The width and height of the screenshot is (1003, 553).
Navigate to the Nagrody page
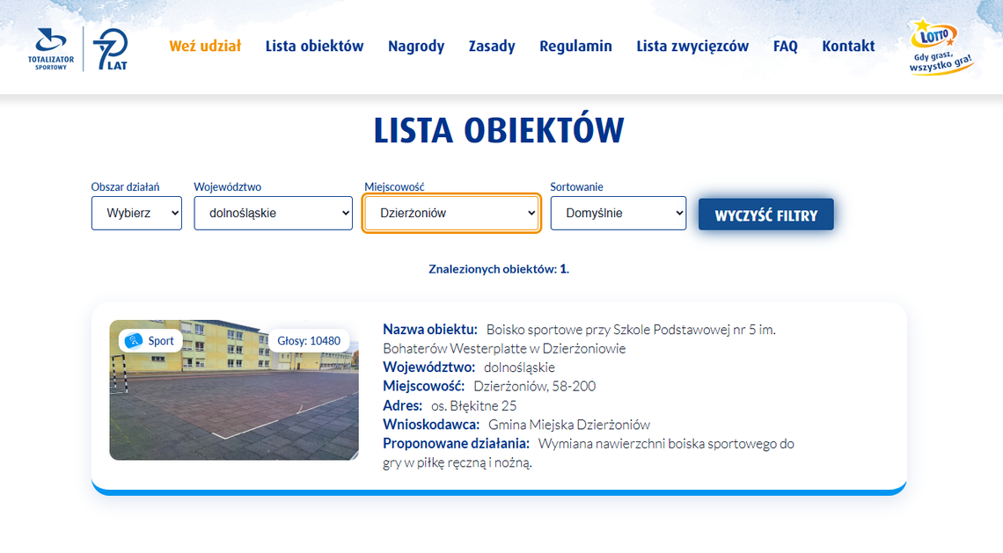[416, 46]
